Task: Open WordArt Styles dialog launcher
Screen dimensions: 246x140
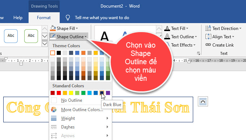Action: [199, 53]
